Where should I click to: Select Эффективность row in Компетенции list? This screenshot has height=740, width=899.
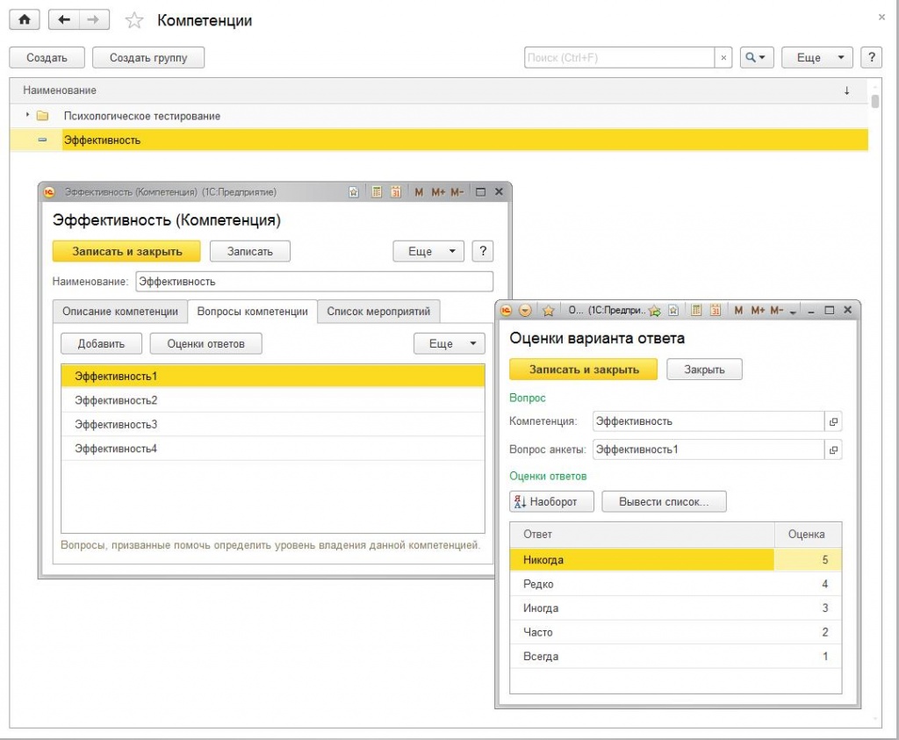click(x=439, y=140)
